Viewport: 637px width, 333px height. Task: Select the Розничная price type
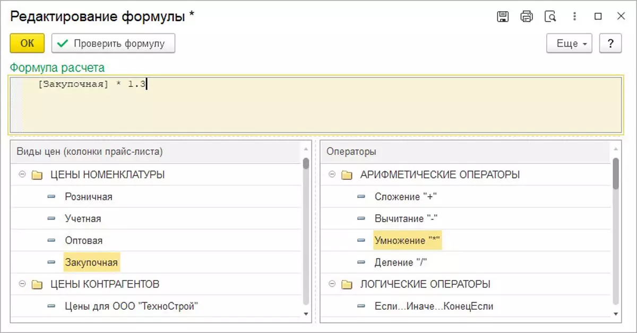tap(88, 197)
